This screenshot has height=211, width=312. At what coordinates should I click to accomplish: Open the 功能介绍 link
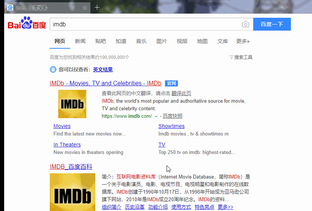158,207
